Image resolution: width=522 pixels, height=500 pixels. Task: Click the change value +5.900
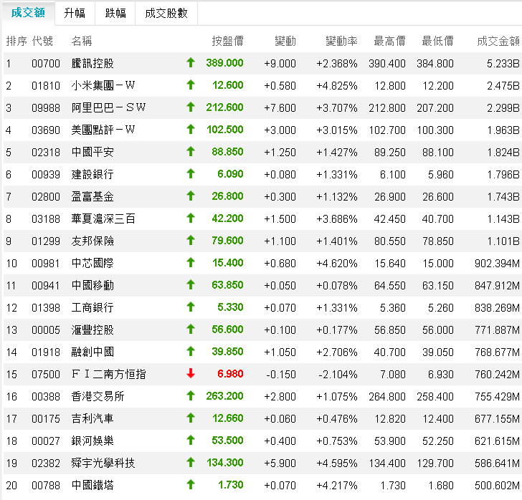pos(280,463)
